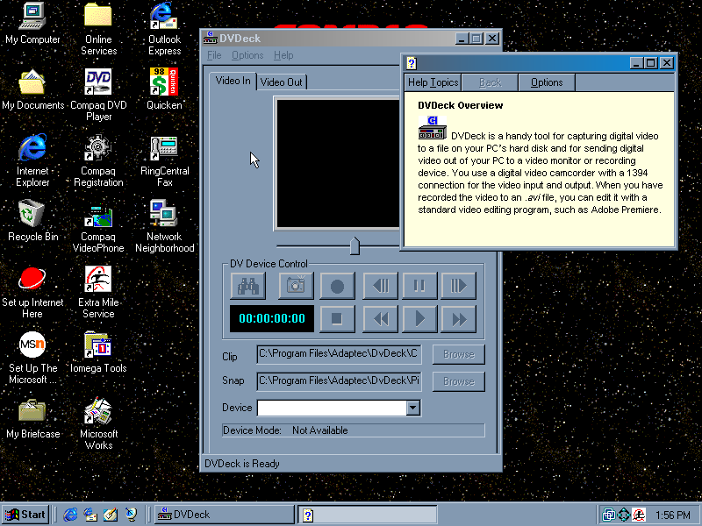Open Options in the help window
The width and height of the screenshot is (702, 526).
click(547, 82)
